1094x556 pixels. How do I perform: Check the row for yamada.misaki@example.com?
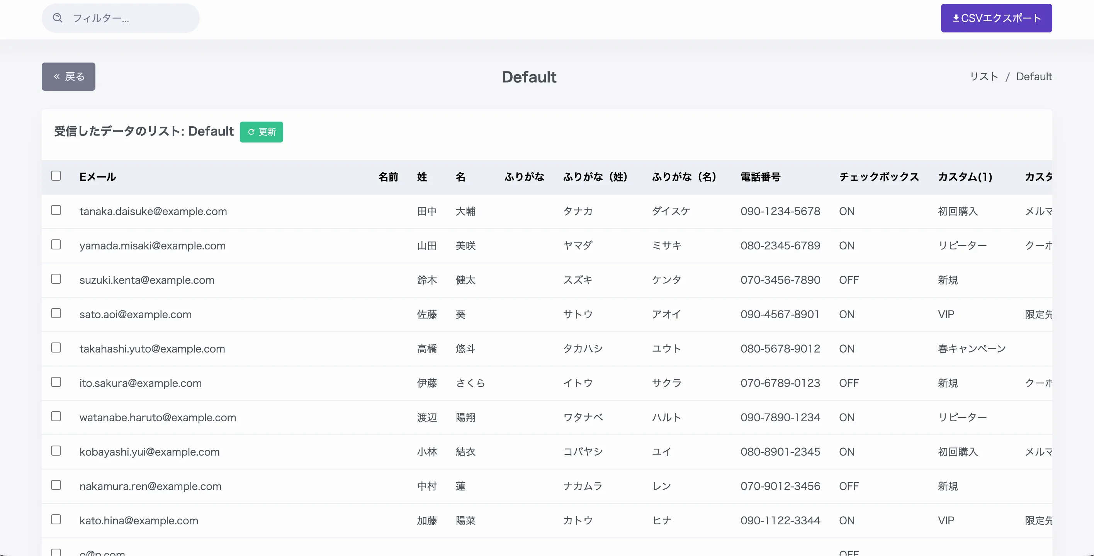coord(56,244)
